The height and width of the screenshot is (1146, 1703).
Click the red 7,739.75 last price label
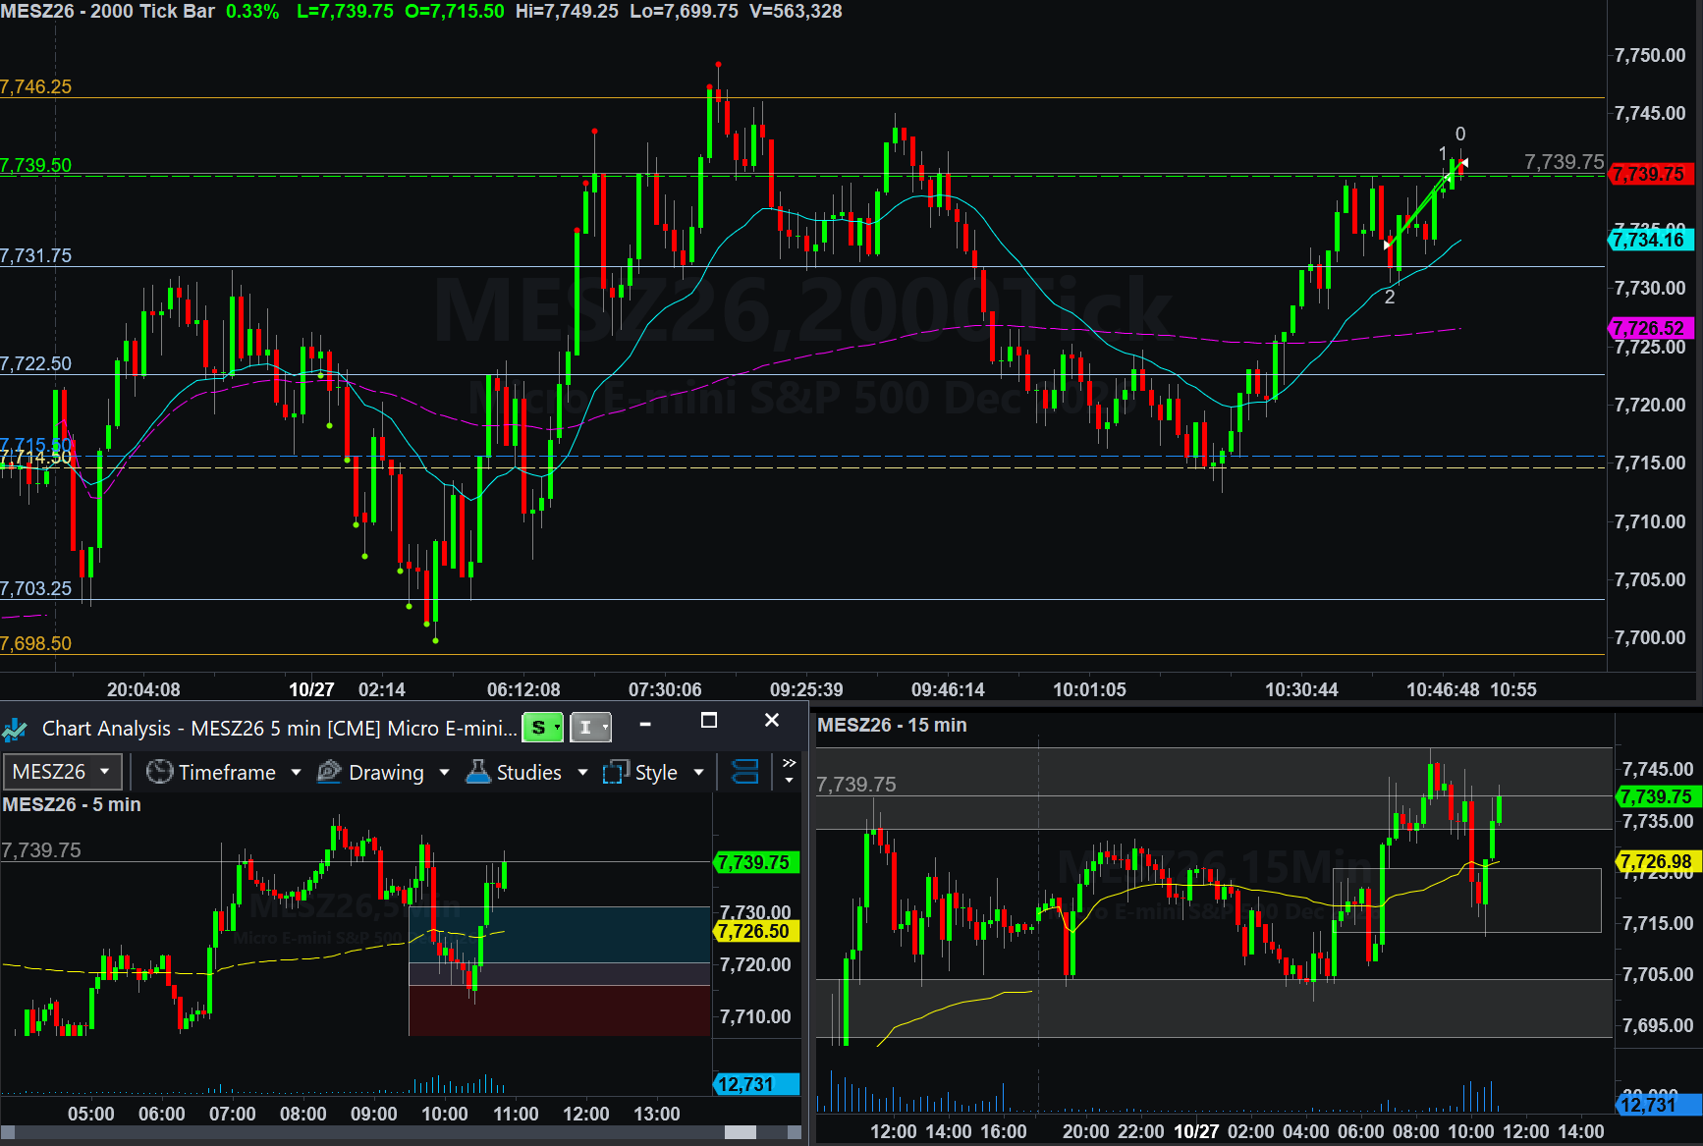click(x=1652, y=174)
